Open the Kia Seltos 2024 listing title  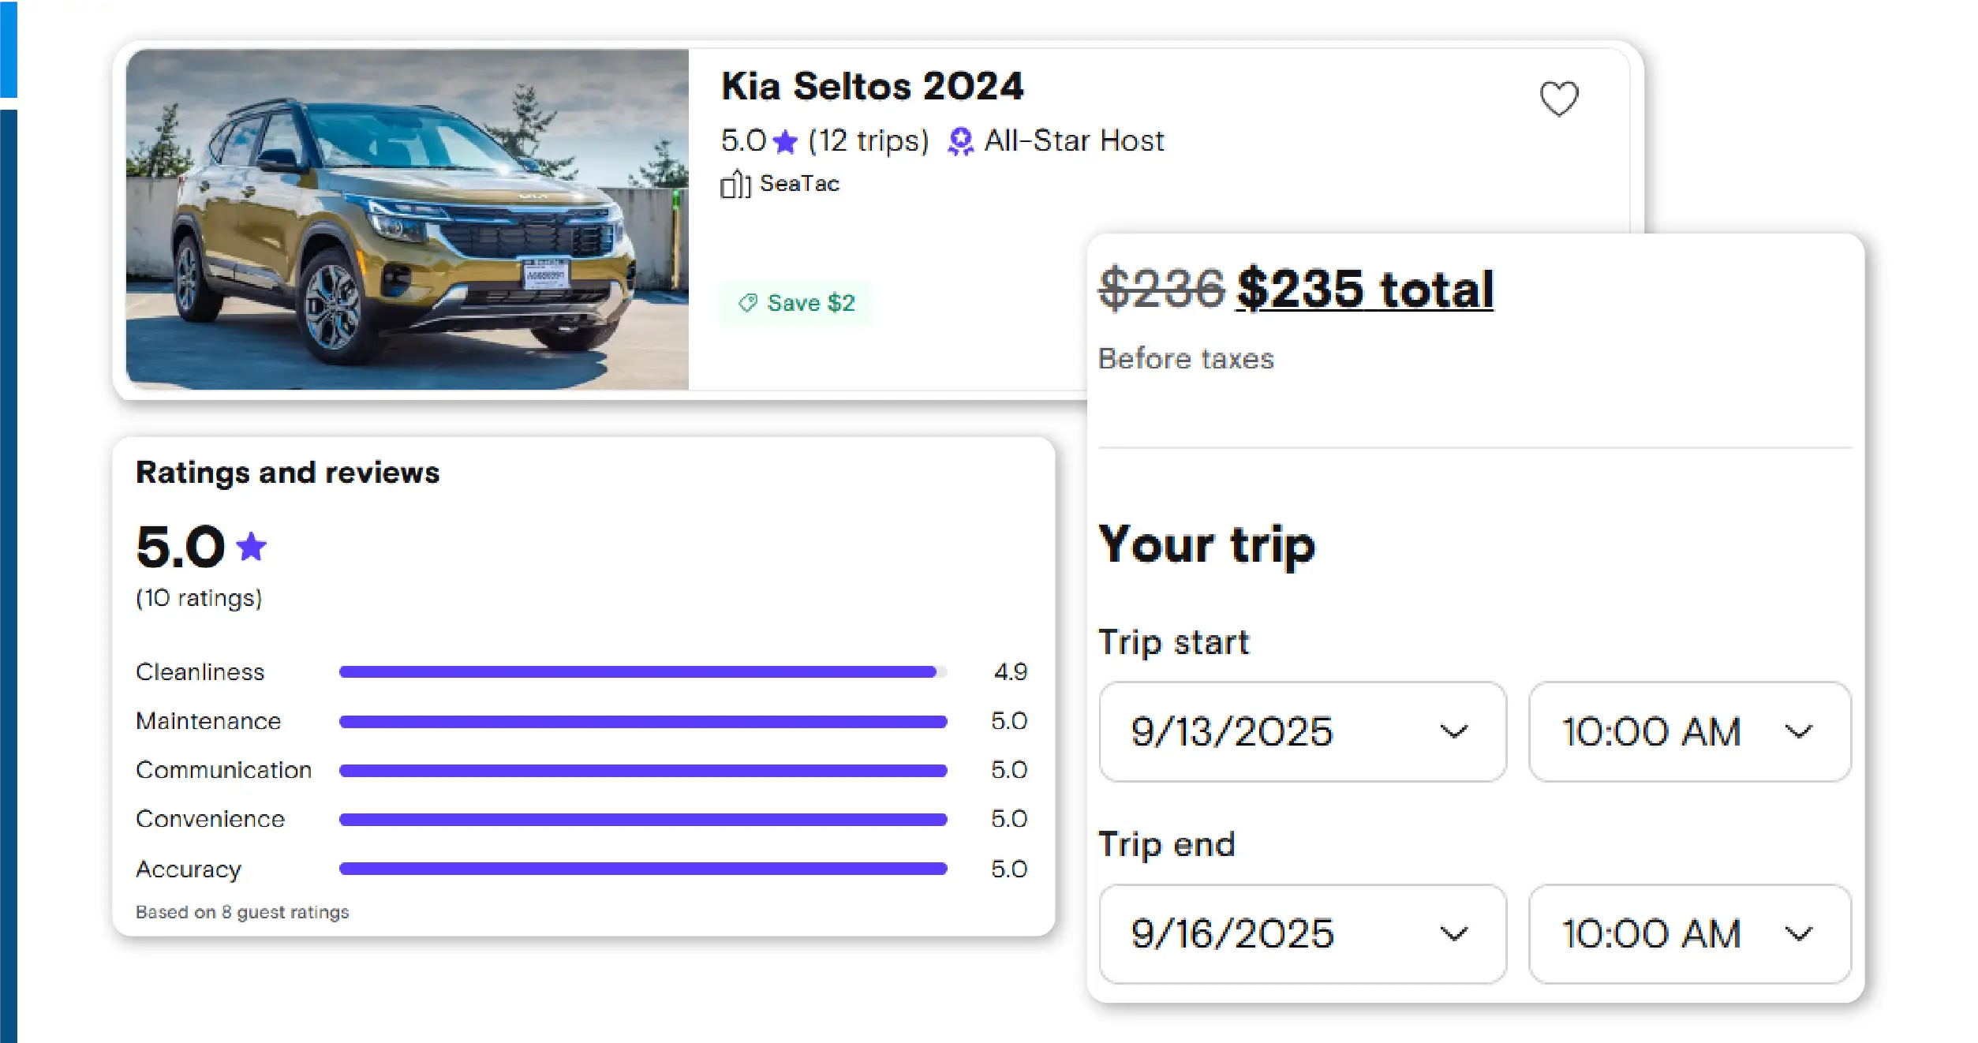872,86
